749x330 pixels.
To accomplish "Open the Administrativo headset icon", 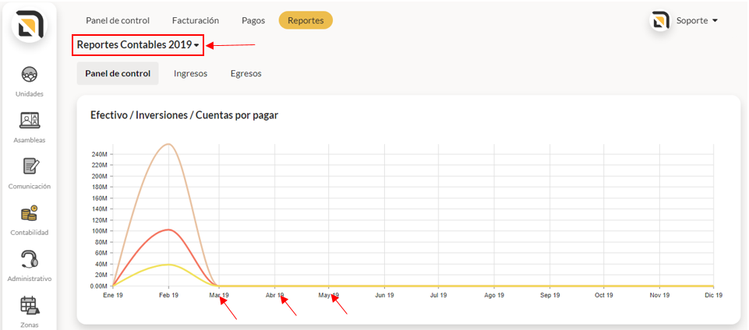I will [x=30, y=259].
